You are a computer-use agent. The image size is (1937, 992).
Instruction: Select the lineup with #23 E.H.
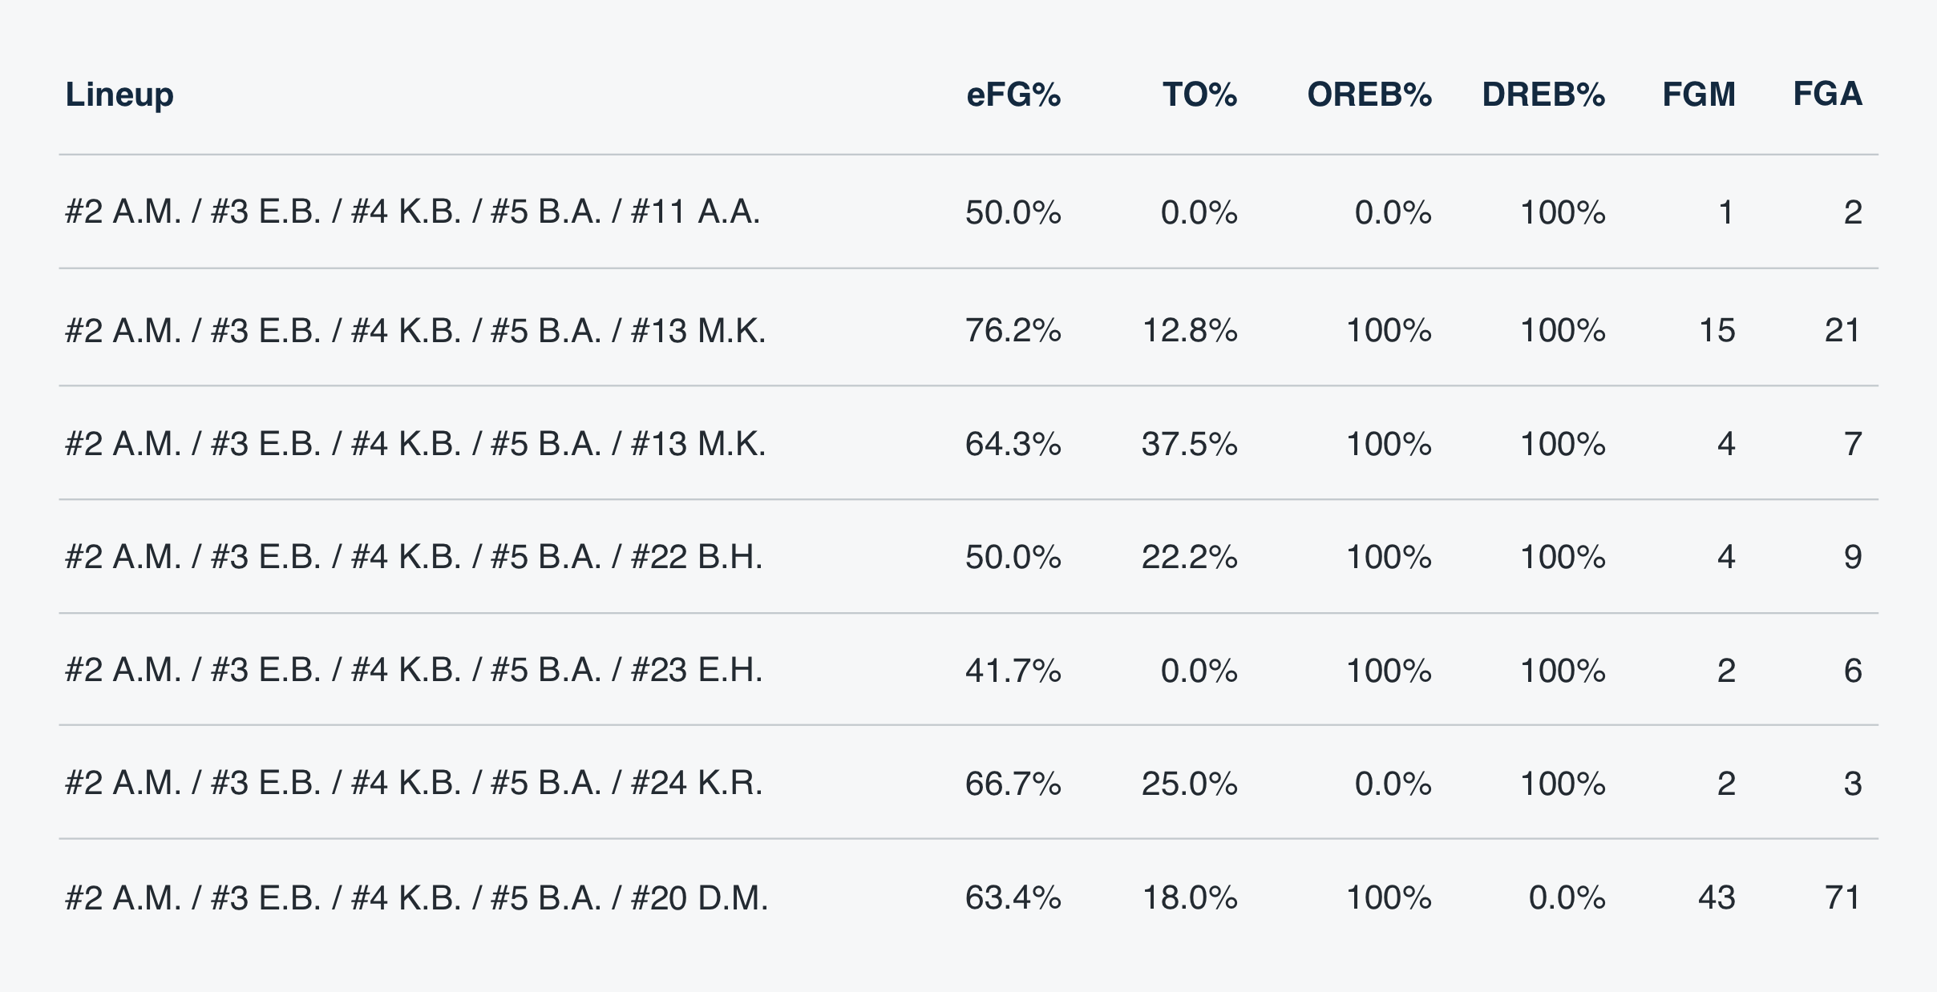[x=414, y=670]
